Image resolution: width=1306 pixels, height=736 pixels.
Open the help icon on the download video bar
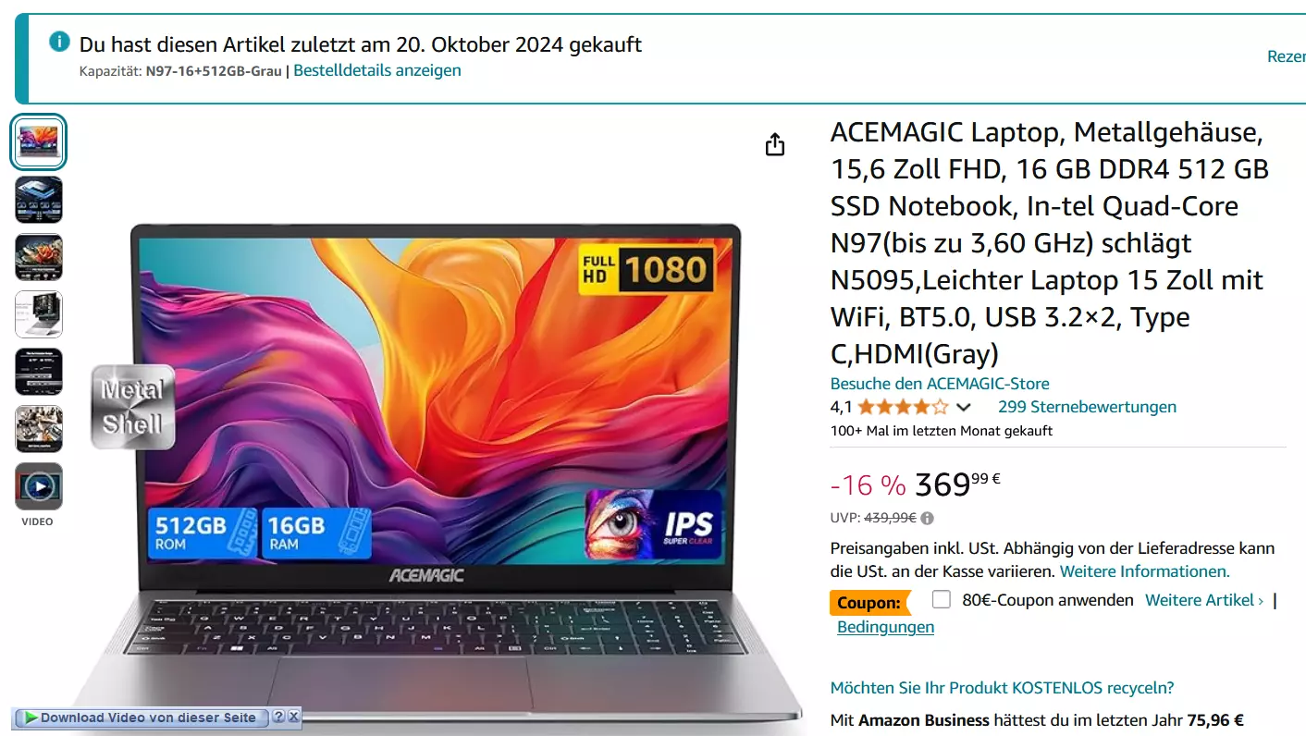277,718
